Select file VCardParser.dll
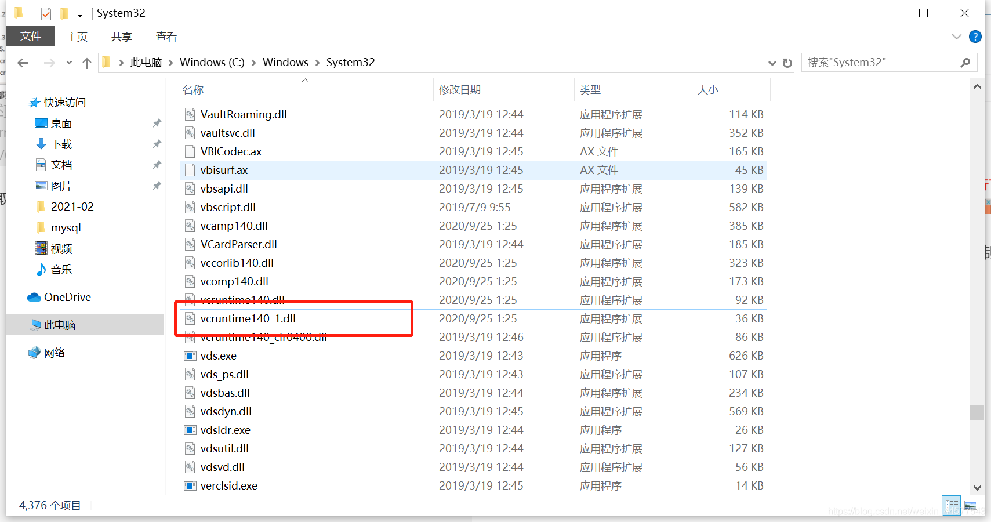Viewport: 991px width, 522px height. pos(238,244)
